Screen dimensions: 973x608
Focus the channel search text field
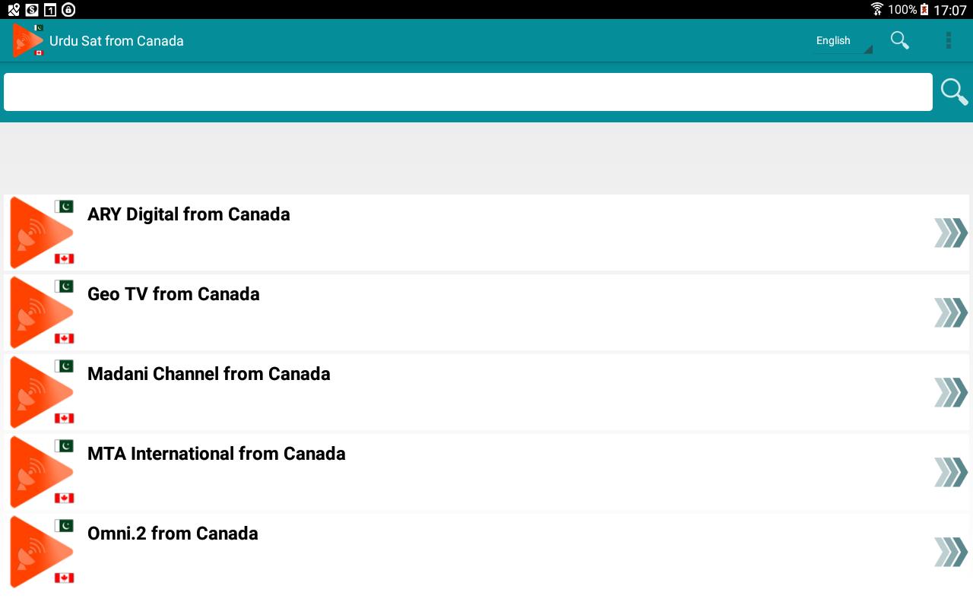[x=467, y=92]
